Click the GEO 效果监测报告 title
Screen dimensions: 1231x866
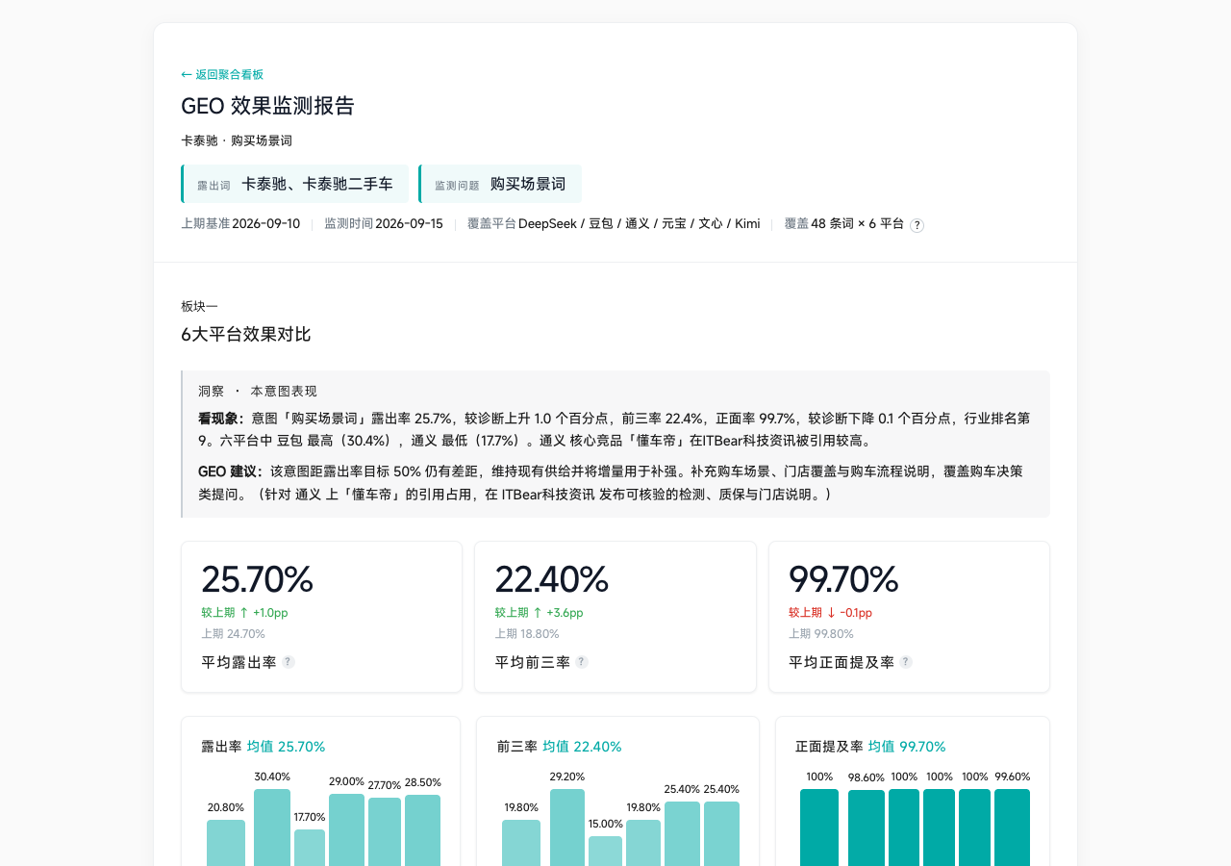268,106
